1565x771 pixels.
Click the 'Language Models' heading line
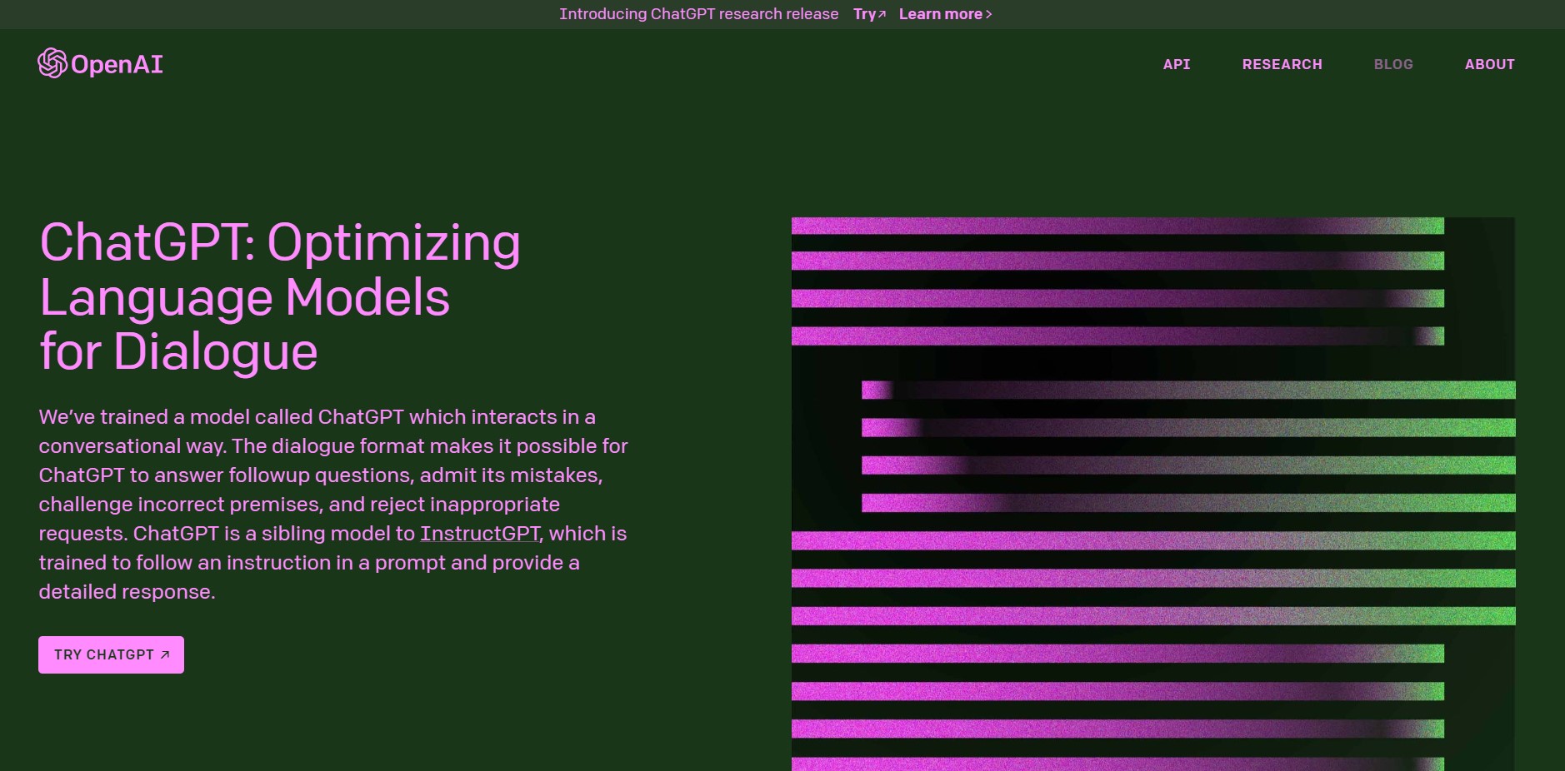click(x=245, y=297)
